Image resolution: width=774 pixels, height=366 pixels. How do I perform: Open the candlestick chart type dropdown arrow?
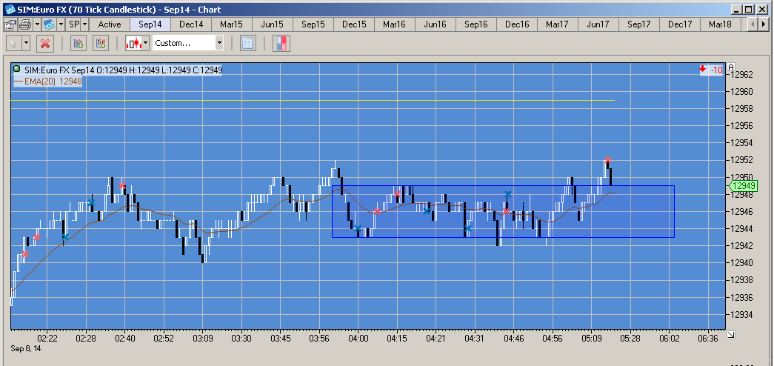[146, 44]
